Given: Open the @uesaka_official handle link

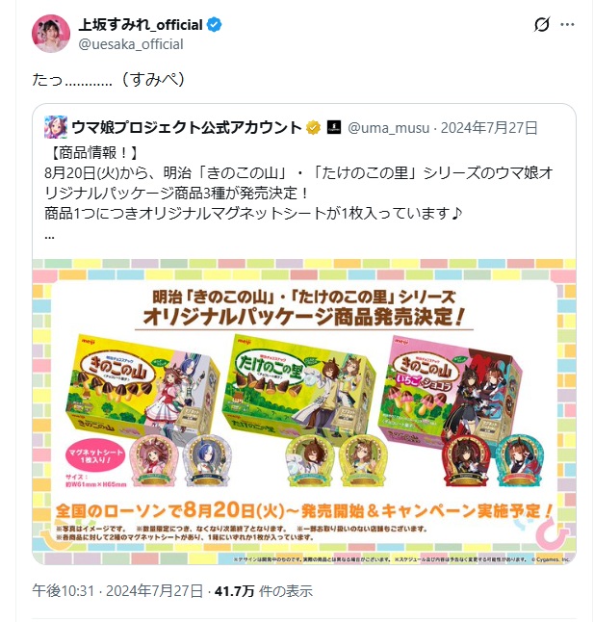Looking at the screenshot, I should pyautogui.click(x=131, y=44).
